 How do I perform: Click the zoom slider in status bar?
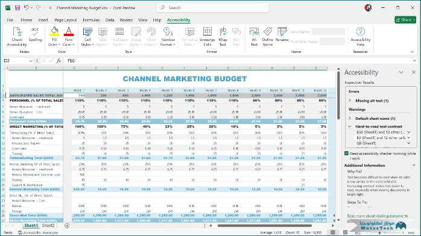point(379,232)
